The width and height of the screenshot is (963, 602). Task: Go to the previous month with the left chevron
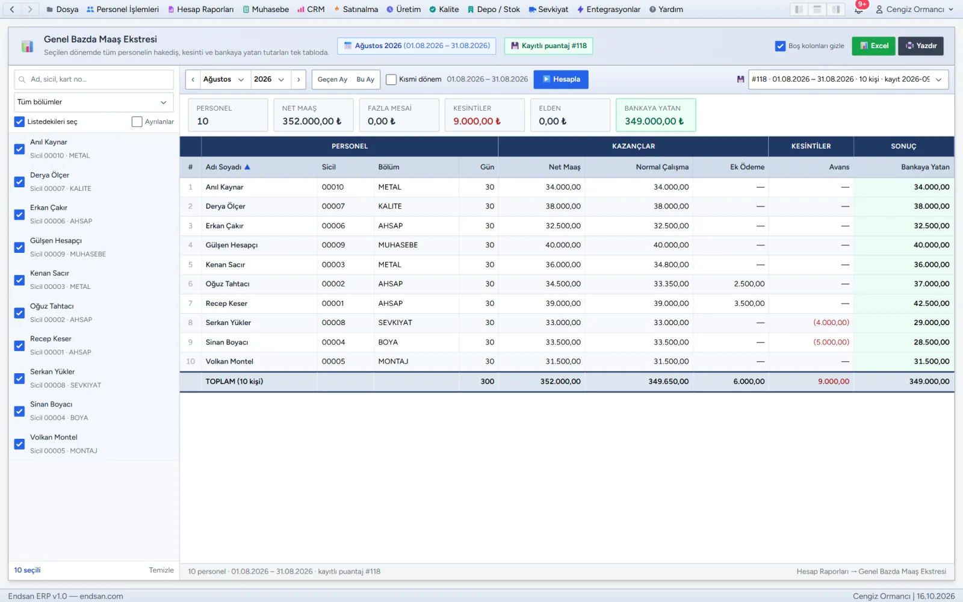(193, 79)
